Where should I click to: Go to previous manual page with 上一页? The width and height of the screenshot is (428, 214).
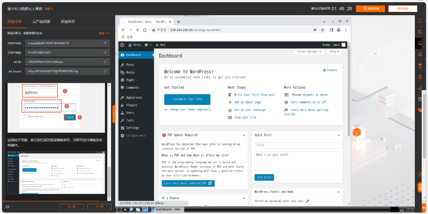click(72, 207)
